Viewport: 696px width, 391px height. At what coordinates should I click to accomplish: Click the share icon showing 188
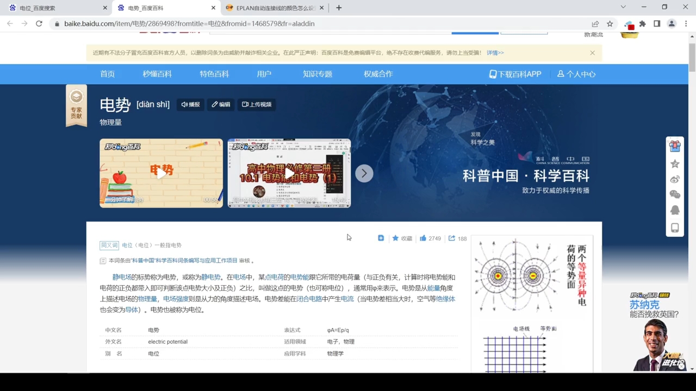(457, 238)
